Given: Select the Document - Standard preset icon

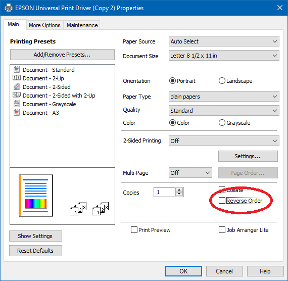Looking at the screenshot, I should pos(17,69).
